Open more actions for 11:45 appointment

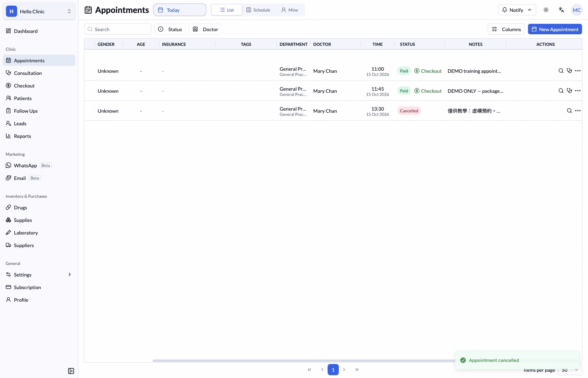578,91
